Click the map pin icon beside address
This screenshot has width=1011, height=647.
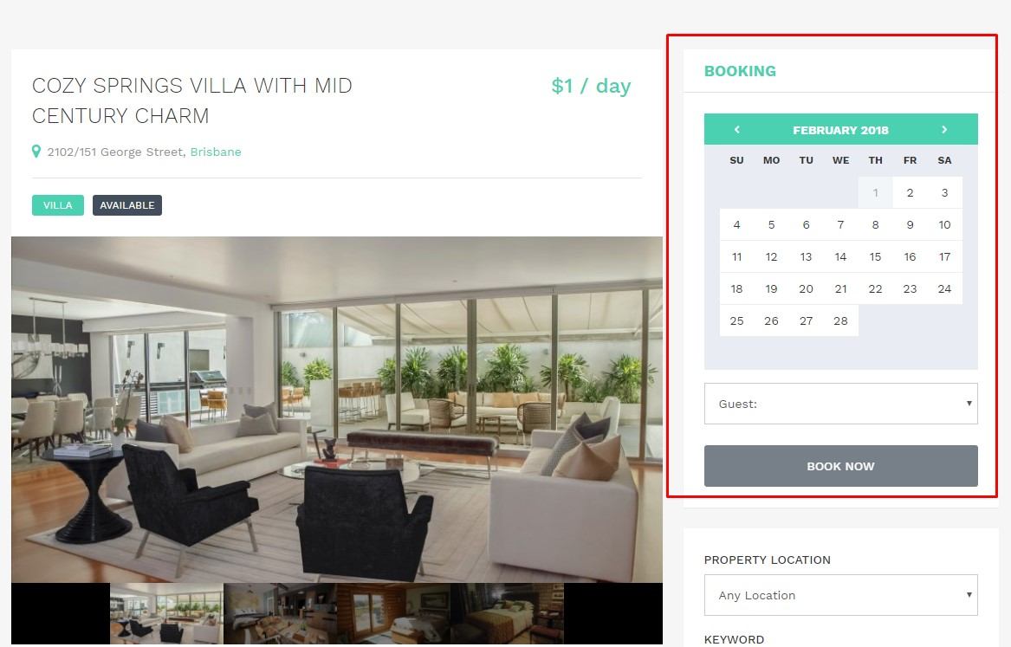pos(36,152)
